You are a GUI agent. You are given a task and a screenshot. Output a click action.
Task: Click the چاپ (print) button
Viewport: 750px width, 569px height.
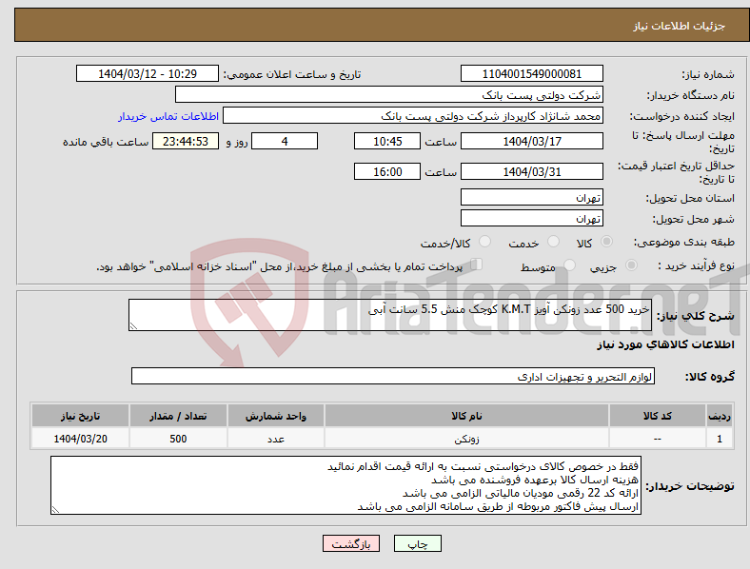[417, 543]
